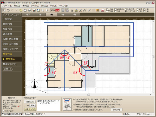This screenshot has width=156, height=117.
Task: Expand the 屋根作成 section in sidebar
Action: click(8, 54)
